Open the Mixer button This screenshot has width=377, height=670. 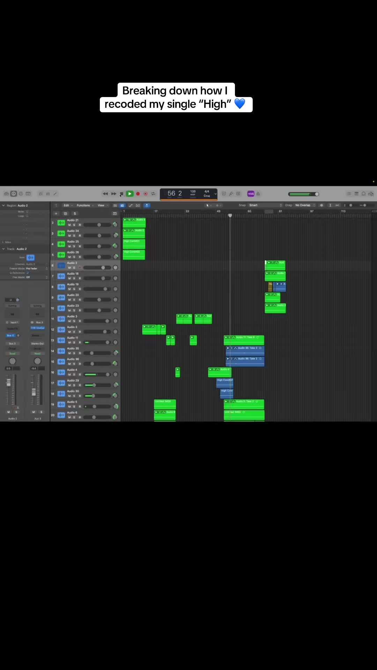48,194
